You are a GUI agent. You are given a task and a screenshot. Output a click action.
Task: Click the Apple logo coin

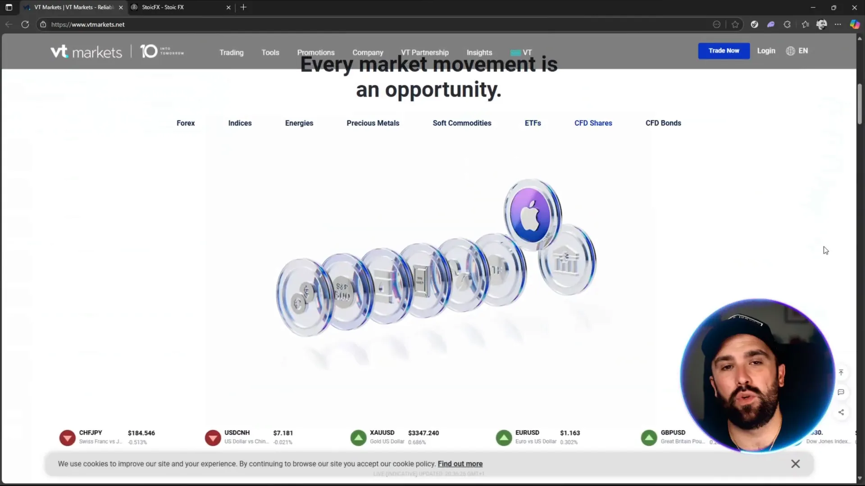click(x=532, y=215)
